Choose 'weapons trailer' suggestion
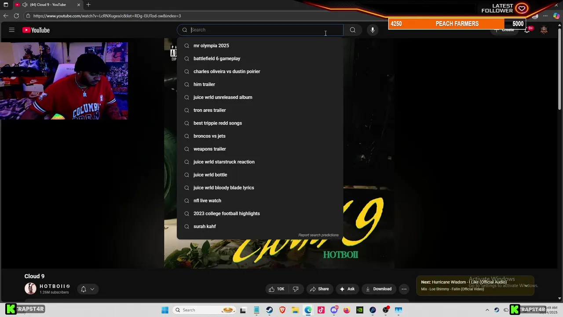This screenshot has height=317, width=563. point(260,149)
